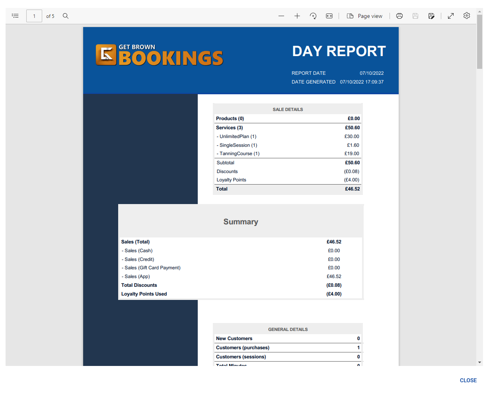Click the scrollbar up arrow
The width and height of the screenshot is (489, 393).
pyautogui.click(x=479, y=11)
